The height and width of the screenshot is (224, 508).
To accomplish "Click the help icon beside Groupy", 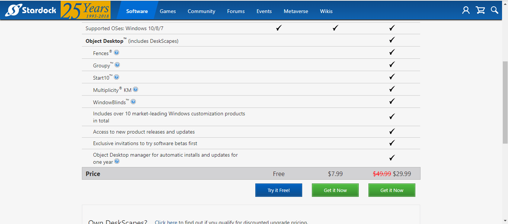I will click(117, 65).
